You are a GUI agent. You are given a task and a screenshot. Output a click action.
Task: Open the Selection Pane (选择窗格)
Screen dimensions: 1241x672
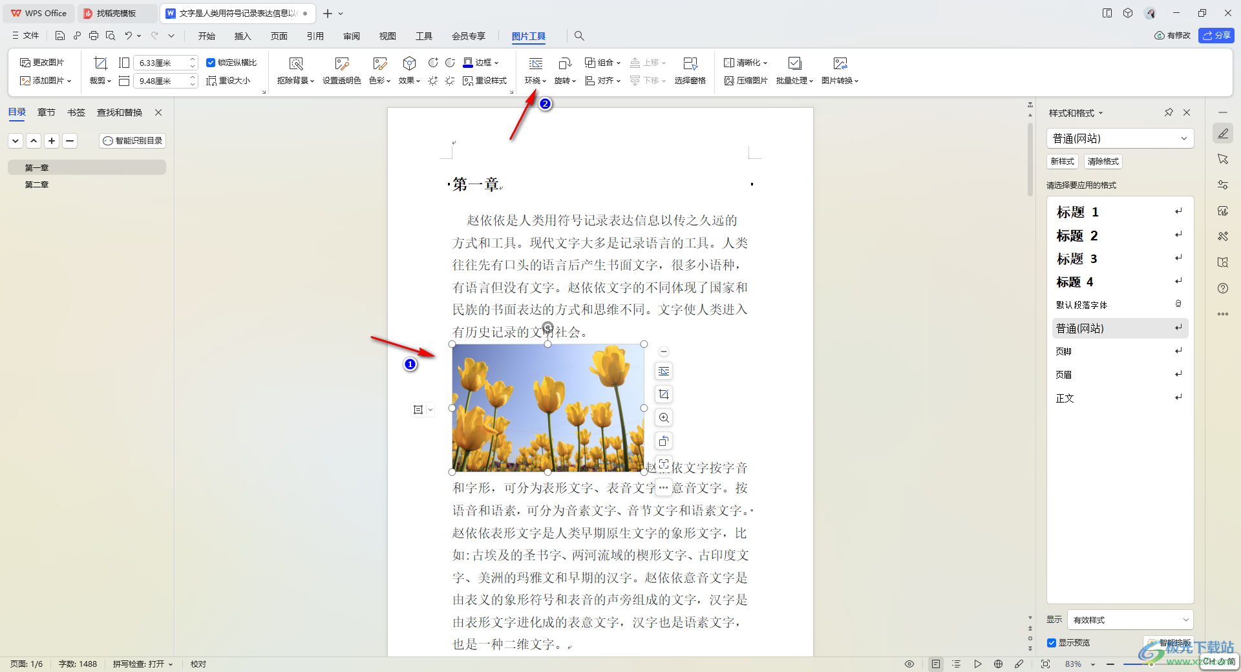(690, 70)
